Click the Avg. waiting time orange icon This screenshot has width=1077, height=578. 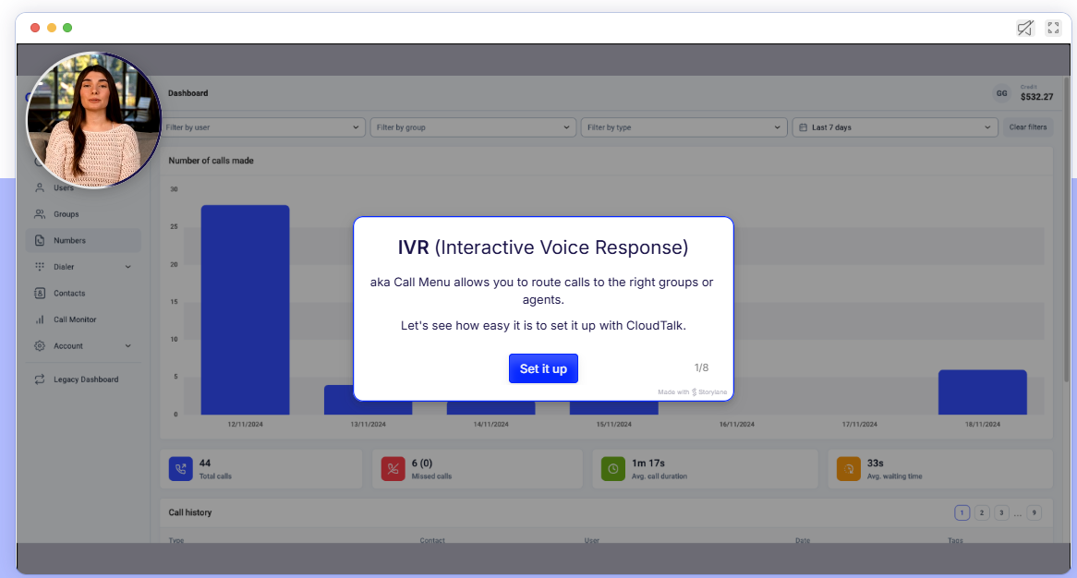pos(848,469)
